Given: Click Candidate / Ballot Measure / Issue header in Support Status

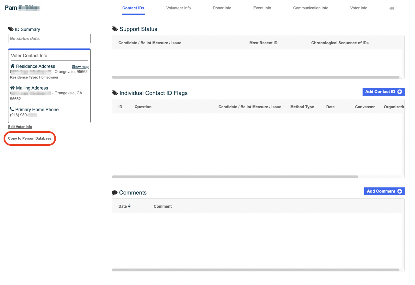Looking at the screenshot, I should (x=150, y=43).
